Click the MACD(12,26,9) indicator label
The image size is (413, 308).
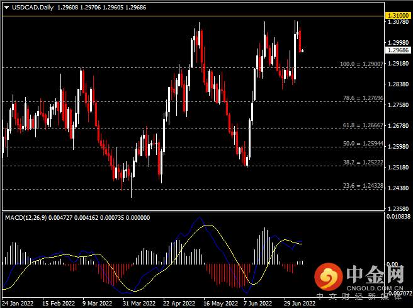coord(26,218)
